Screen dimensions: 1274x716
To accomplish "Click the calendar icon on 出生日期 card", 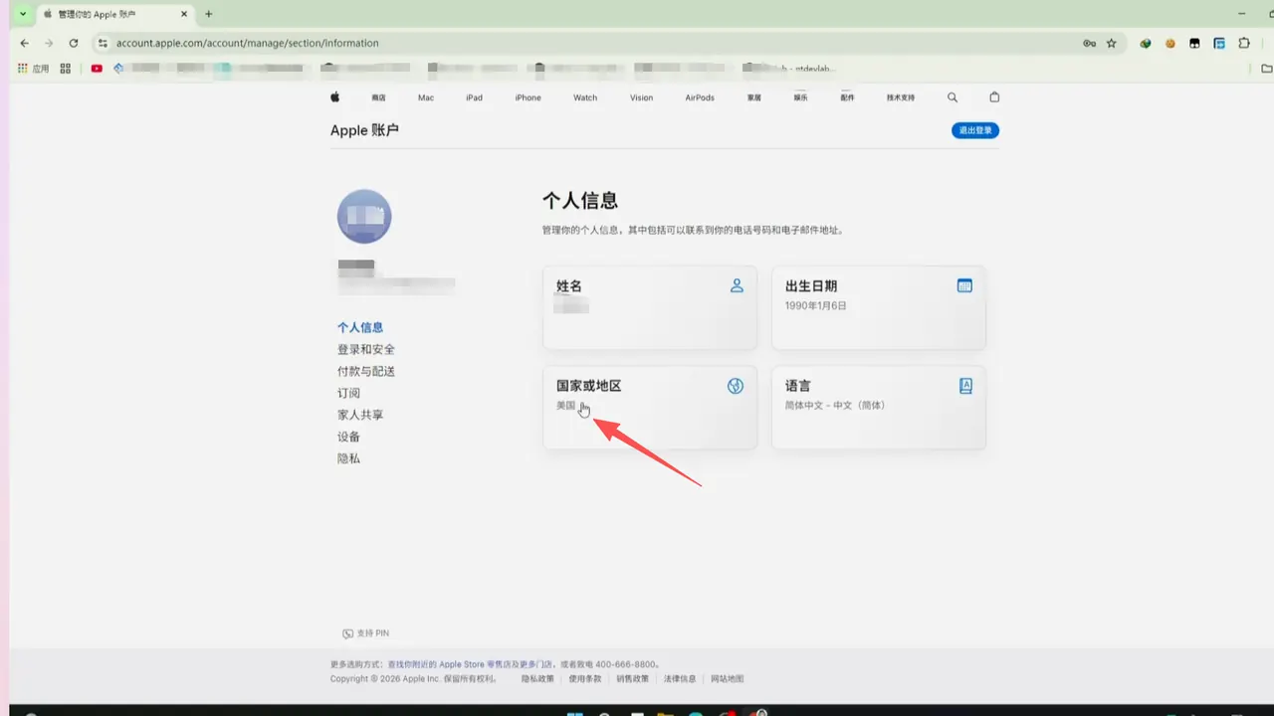I will [x=964, y=285].
